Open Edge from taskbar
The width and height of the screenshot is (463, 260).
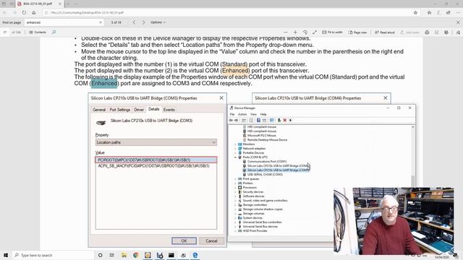195,255
